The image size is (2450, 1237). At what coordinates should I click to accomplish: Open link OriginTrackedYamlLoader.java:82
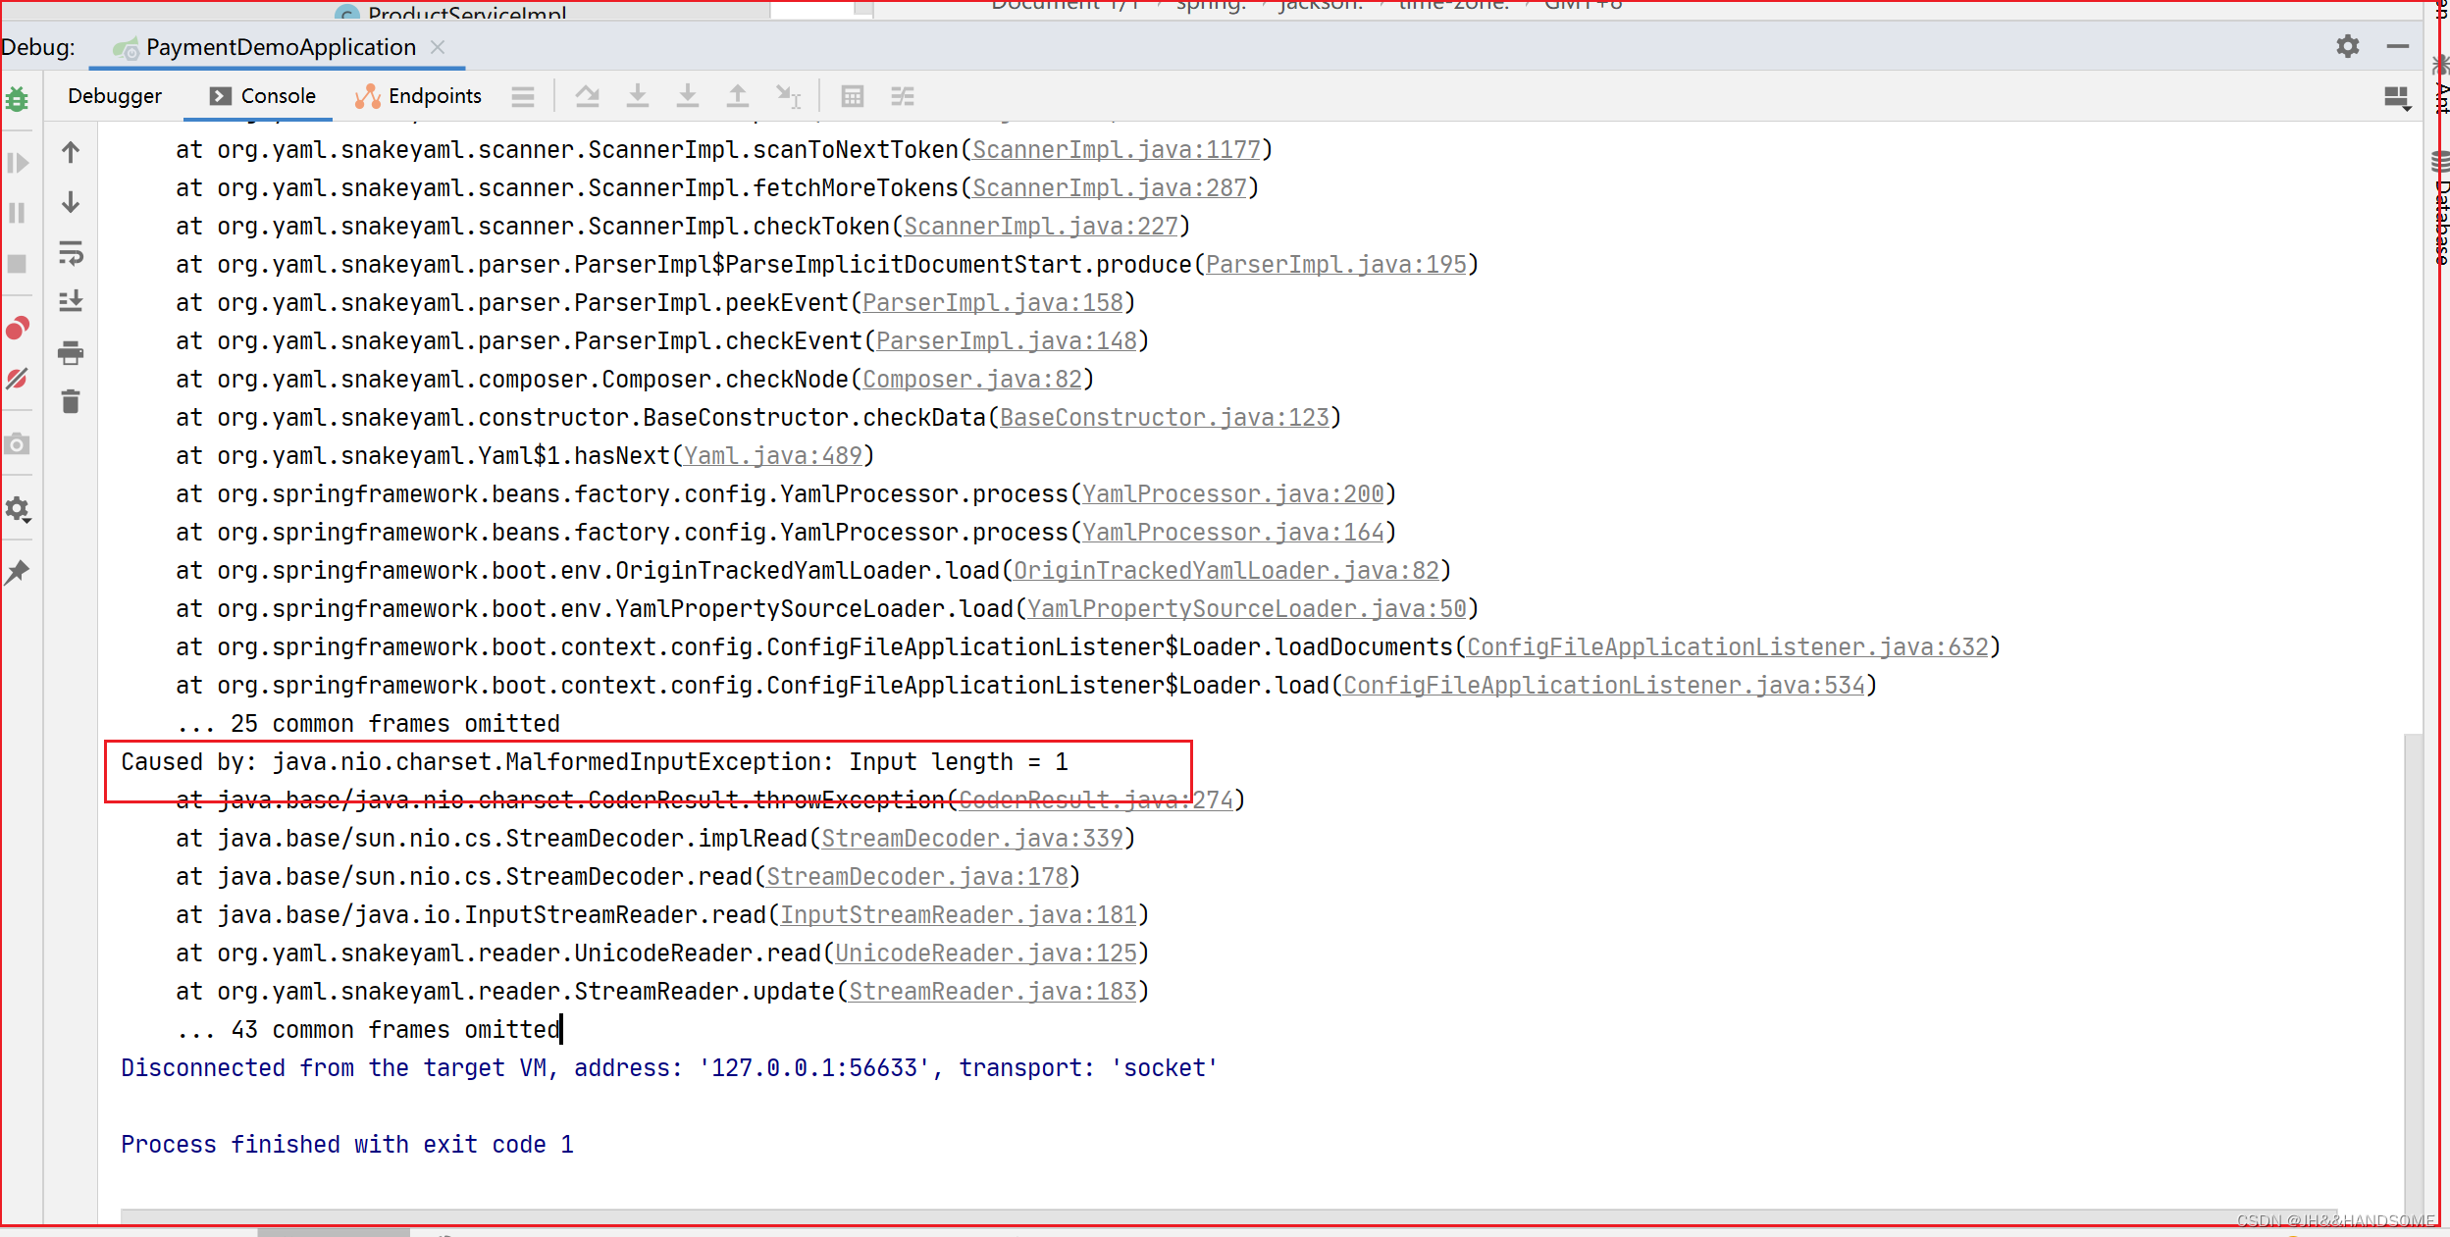point(1225,571)
